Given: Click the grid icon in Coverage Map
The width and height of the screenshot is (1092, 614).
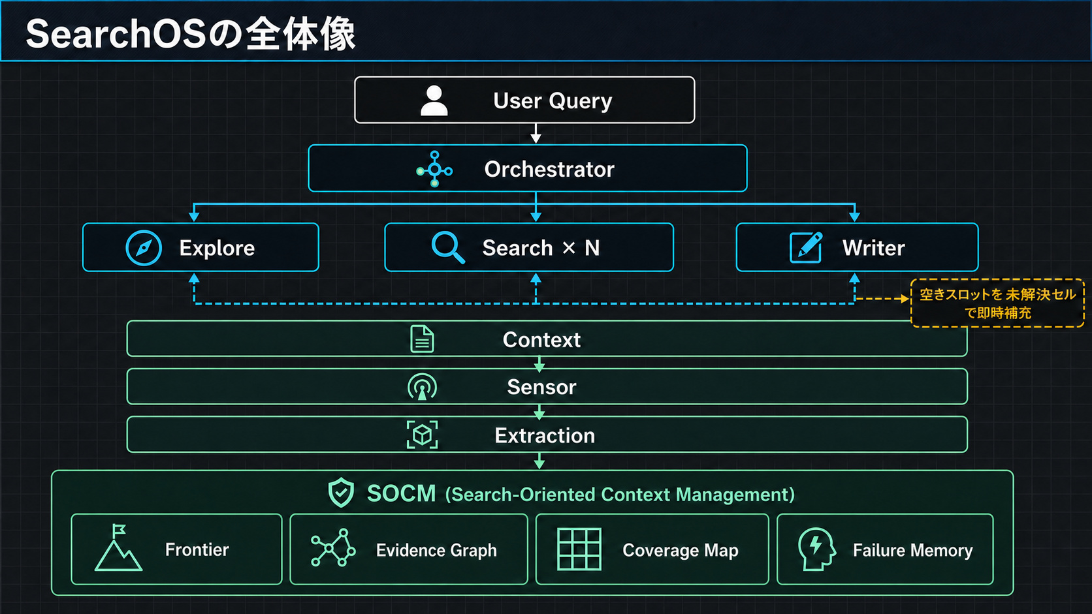Looking at the screenshot, I should (579, 549).
